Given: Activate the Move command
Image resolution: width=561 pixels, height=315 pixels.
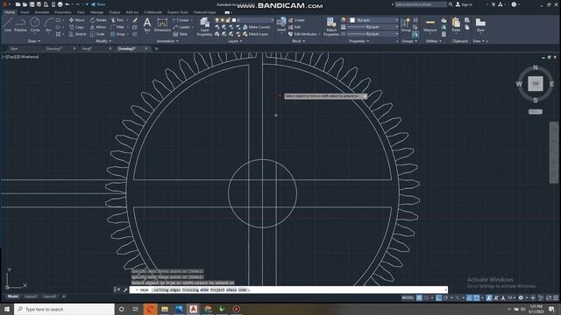Looking at the screenshot, I should pos(76,20).
